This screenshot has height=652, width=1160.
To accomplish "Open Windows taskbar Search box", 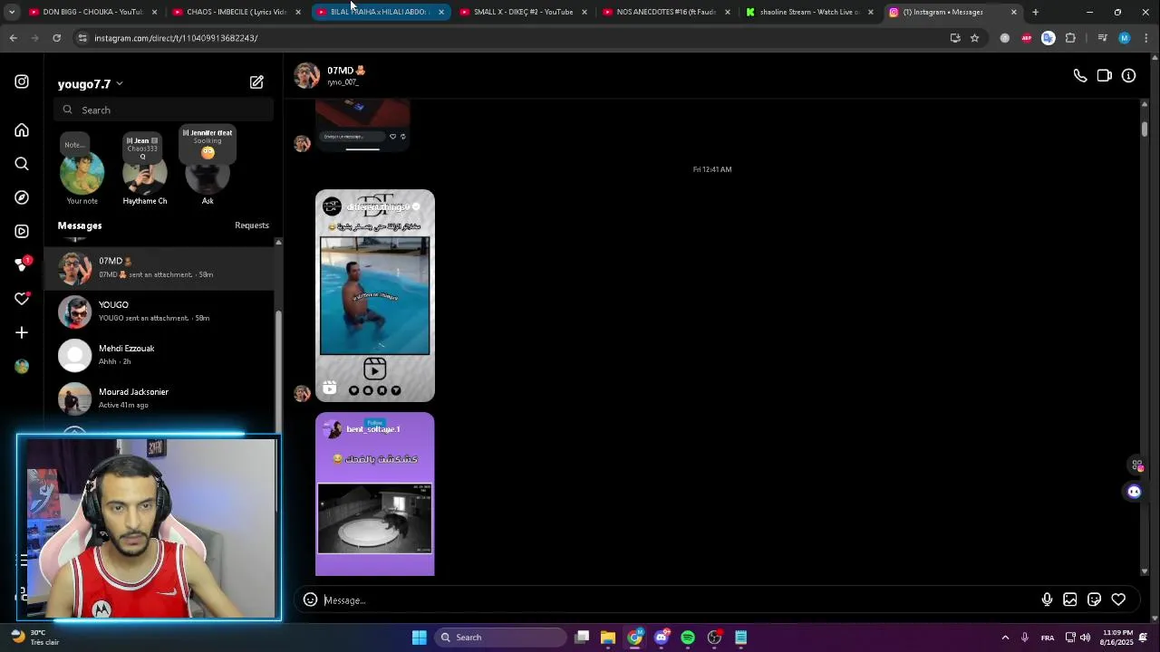I will point(500,638).
